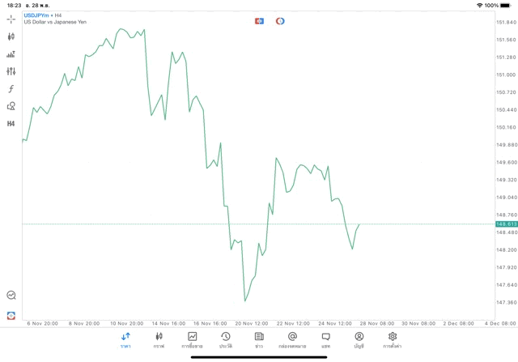This screenshot has height=362, width=518.
Task: Tap the app logo icon at bottom-left
Action: click(11, 315)
